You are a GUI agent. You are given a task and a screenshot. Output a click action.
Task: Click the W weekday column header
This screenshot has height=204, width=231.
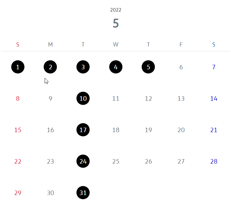pyautogui.click(x=116, y=45)
